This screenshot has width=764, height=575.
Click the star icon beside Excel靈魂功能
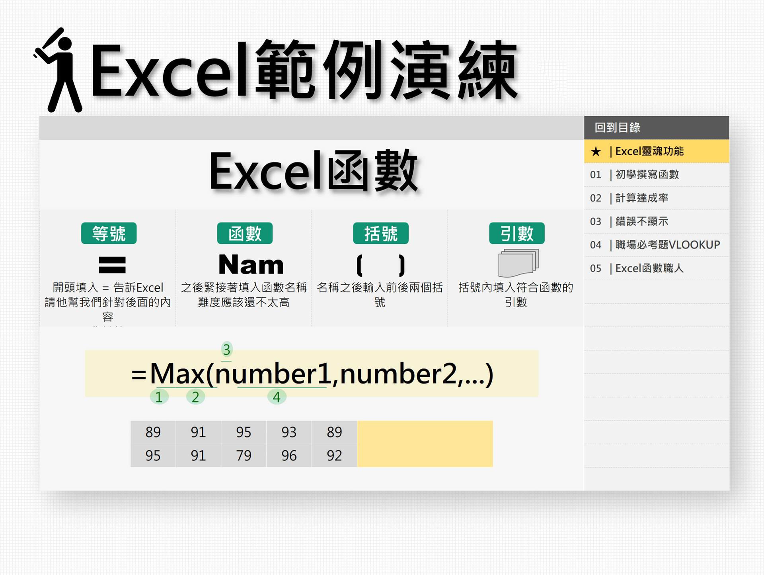(x=596, y=151)
